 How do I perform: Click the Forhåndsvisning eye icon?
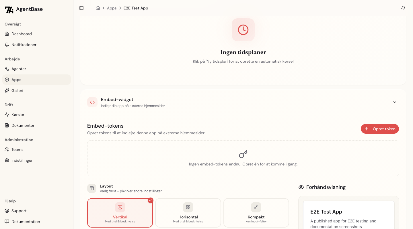pyautogui.click(x=301, y=187)
